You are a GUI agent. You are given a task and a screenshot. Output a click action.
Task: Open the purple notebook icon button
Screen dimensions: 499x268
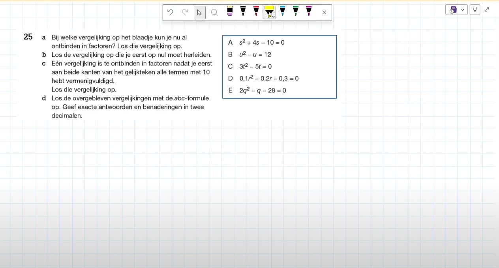pos(453,10)
